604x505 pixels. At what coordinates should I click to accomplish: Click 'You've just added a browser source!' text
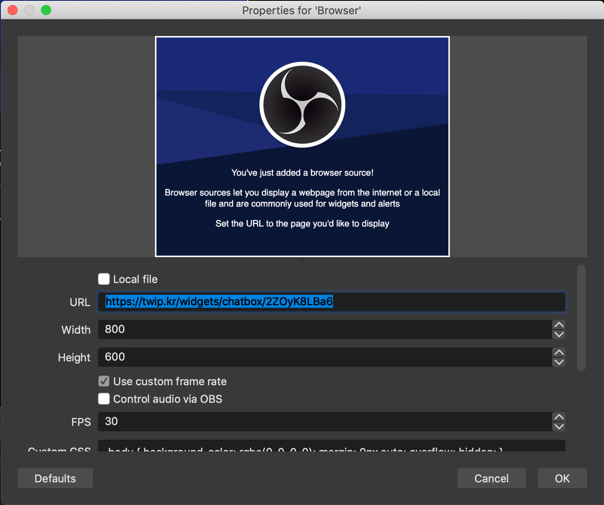tap(302, 173)
